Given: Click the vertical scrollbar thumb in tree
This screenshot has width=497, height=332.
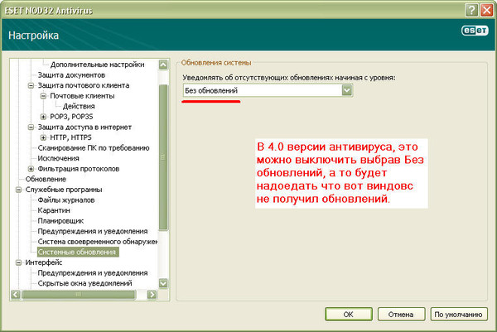Looking at the screenshot, I should [x=163, y=157].
